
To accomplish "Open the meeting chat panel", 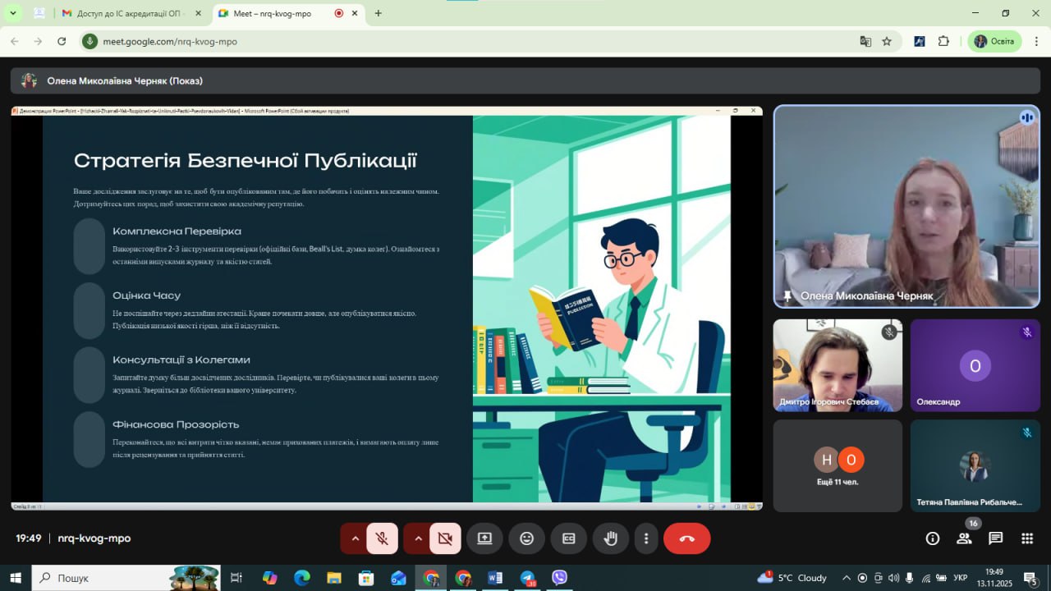I will (995, 538).
